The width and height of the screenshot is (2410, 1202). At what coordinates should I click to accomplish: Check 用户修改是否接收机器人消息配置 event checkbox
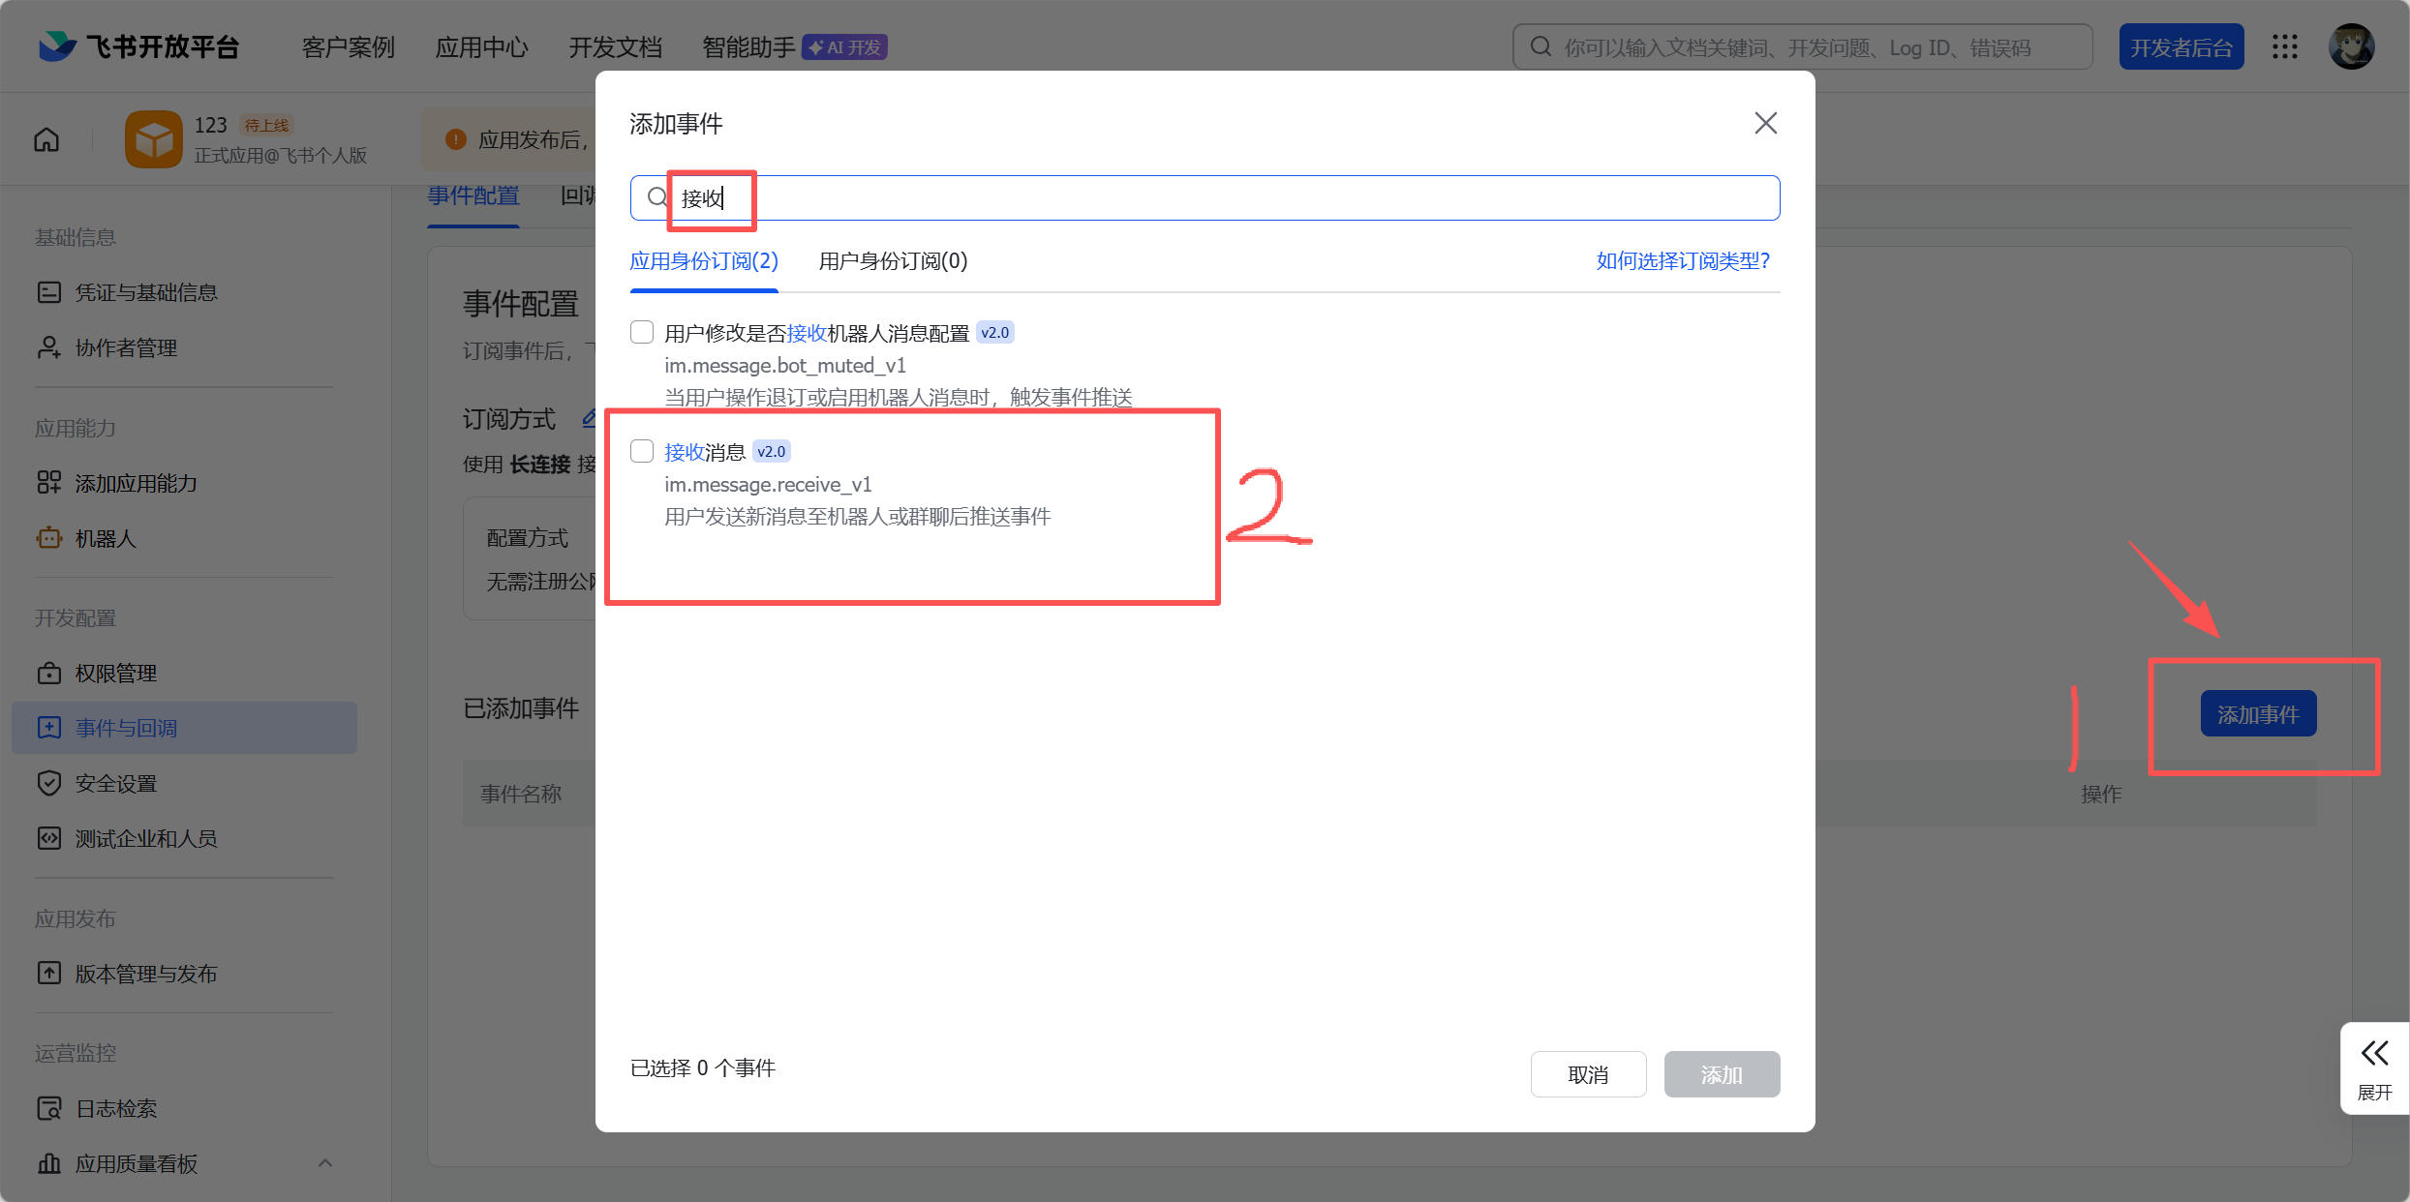point(642,332)
